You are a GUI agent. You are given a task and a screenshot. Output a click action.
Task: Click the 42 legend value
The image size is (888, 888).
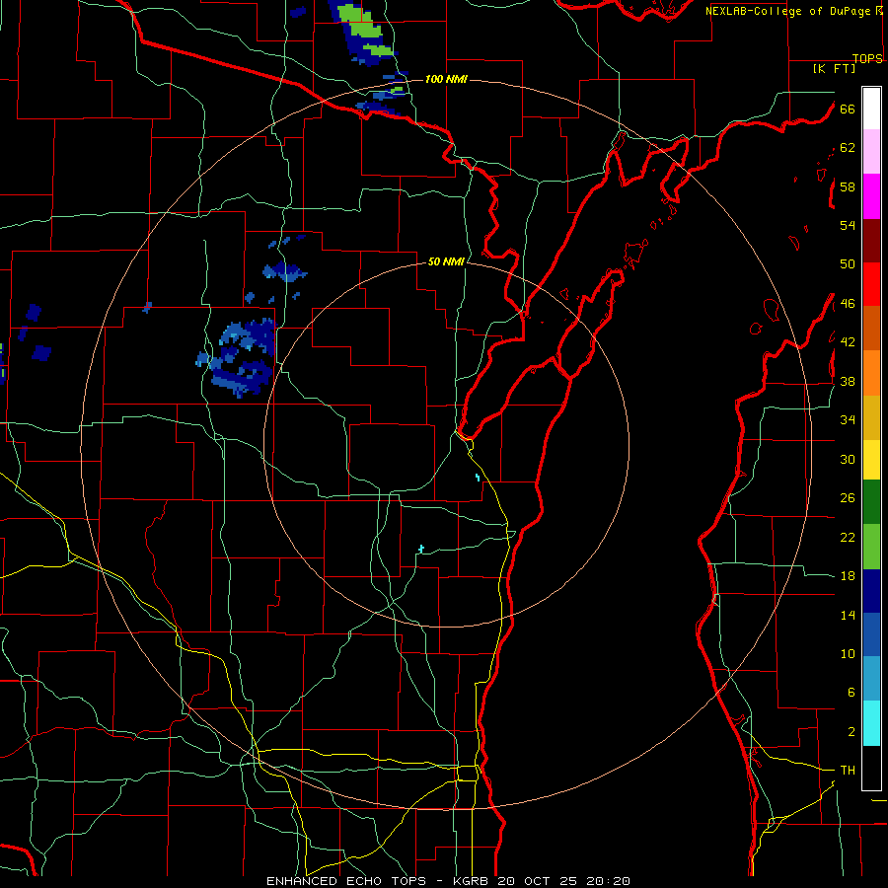coord(848,342)
